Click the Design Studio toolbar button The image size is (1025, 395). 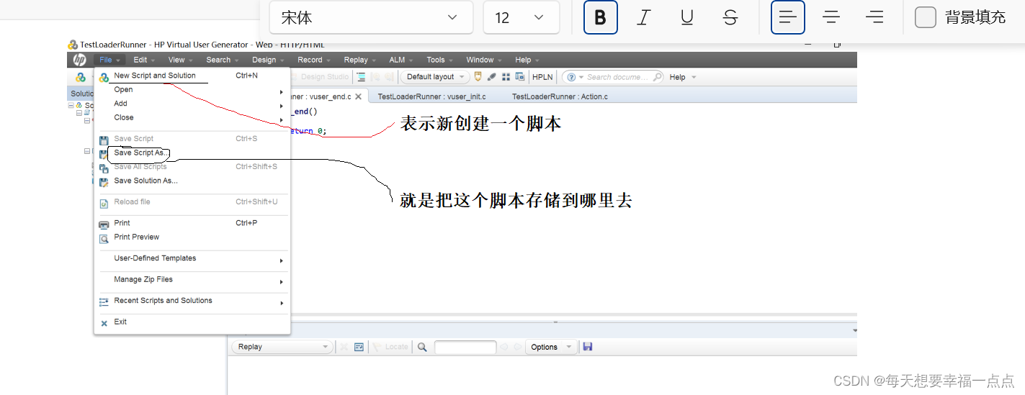point(321,77)
